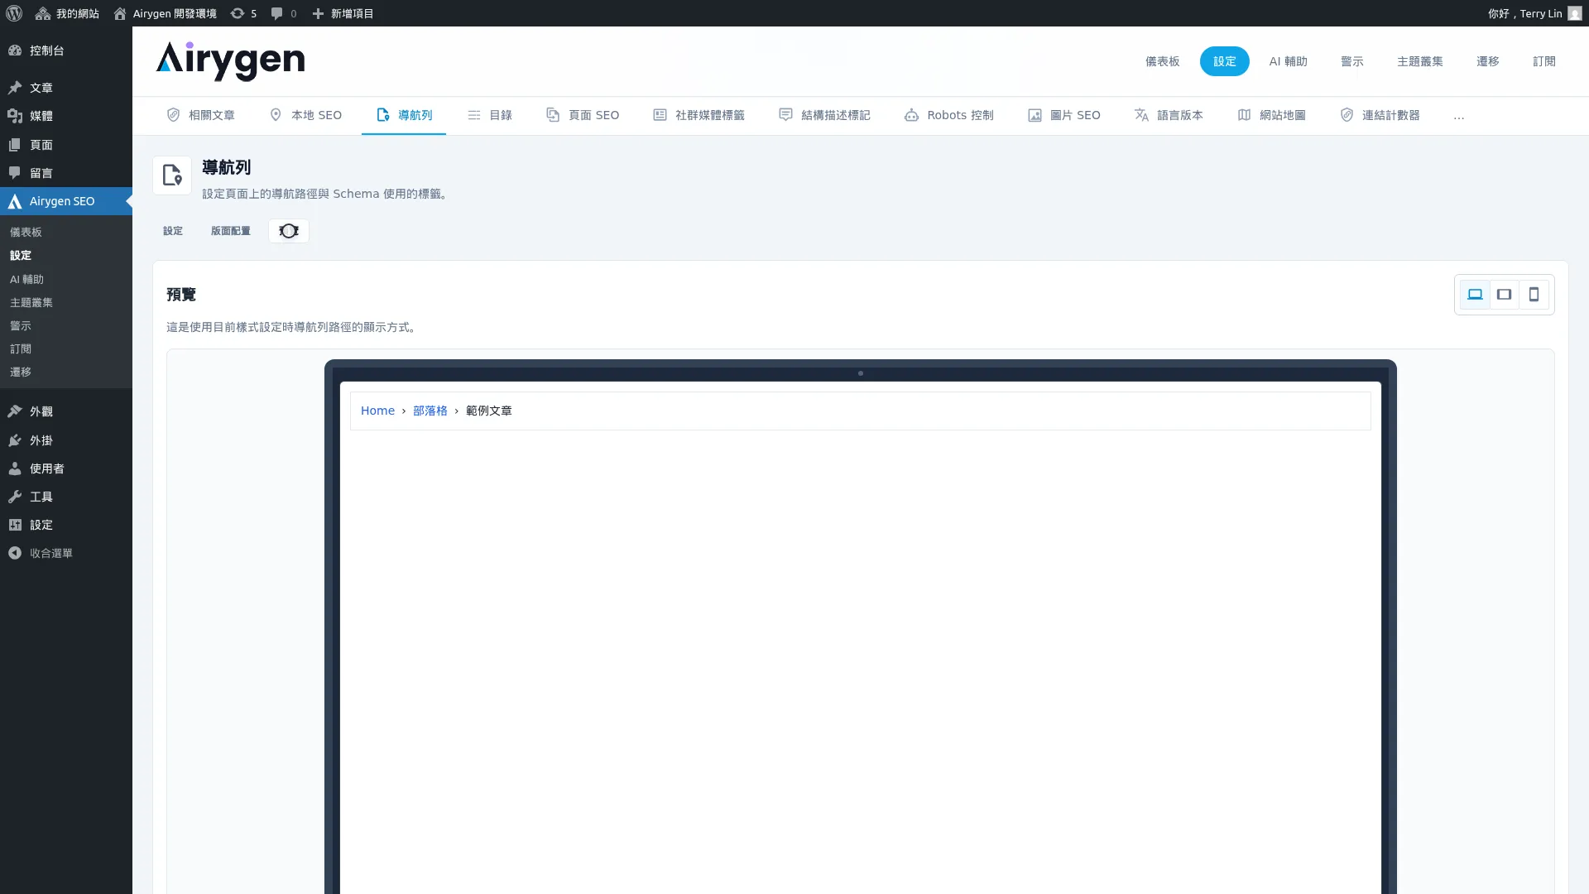Switch to 本地 SEO tab
1589x894 pixels.
coord(305,115)
